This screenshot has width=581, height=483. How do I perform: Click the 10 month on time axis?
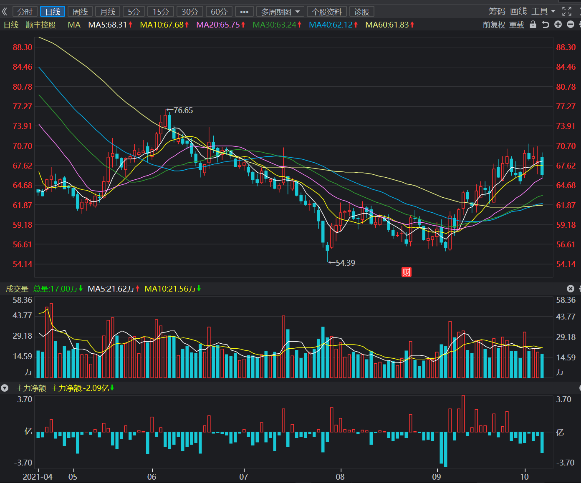click(524, 477)
